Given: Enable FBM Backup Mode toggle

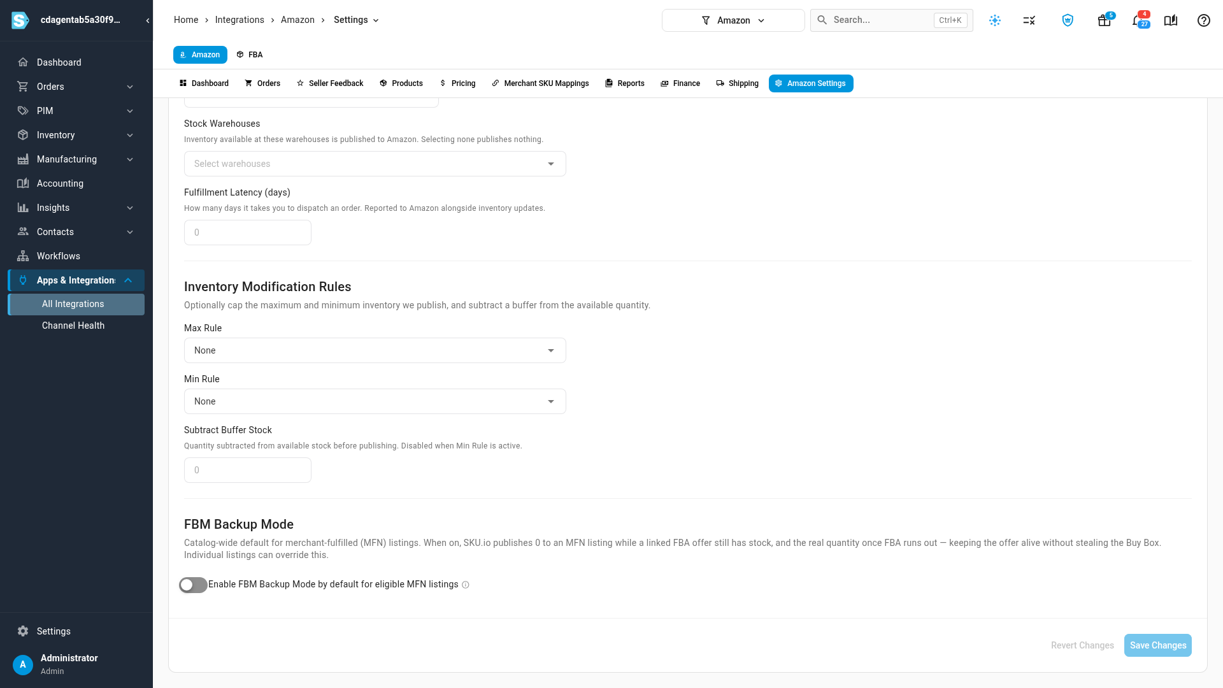Looking at the screenshot, I should coord(193,585).
